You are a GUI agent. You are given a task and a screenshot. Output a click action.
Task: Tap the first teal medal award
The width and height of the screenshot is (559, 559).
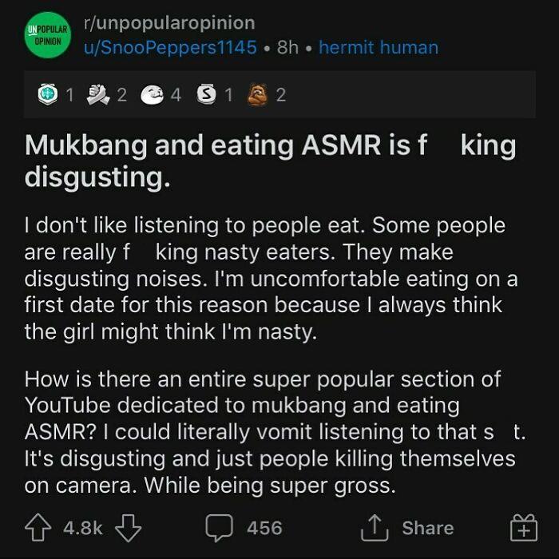tap(48, 95)
